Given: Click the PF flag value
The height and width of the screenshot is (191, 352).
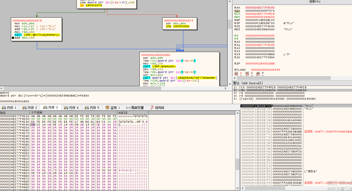Looking at the screenshot, I should 252,73.
